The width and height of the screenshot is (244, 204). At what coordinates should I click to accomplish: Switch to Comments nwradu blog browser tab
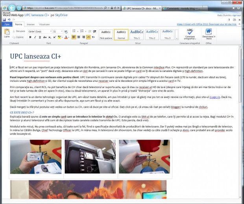[182, 8]
